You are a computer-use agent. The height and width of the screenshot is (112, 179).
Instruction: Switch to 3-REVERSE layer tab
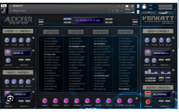click(x=101, y=32)
